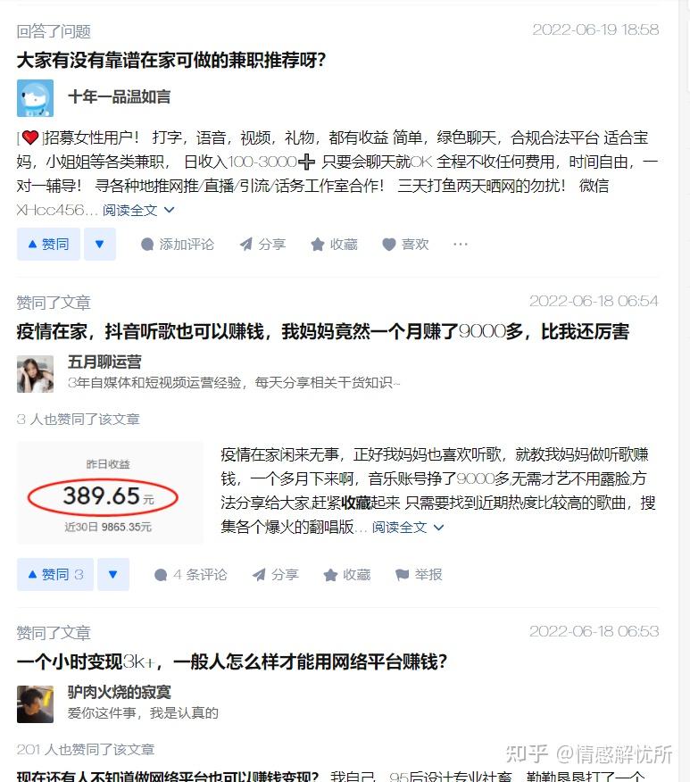This screenshot has height=782, width=690.
Task: Like the first answer with 喜欢 heart
Action: [x=405, y=245]
